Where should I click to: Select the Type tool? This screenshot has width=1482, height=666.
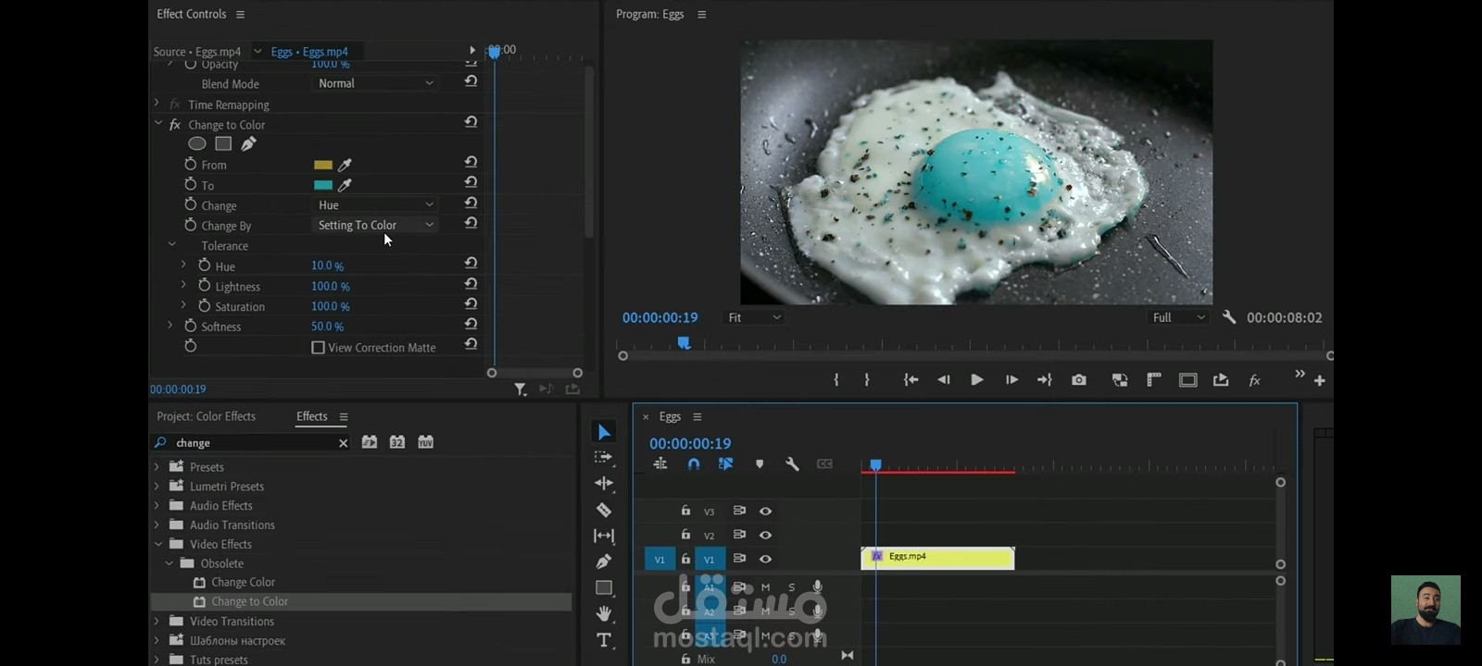pos(604,640)
